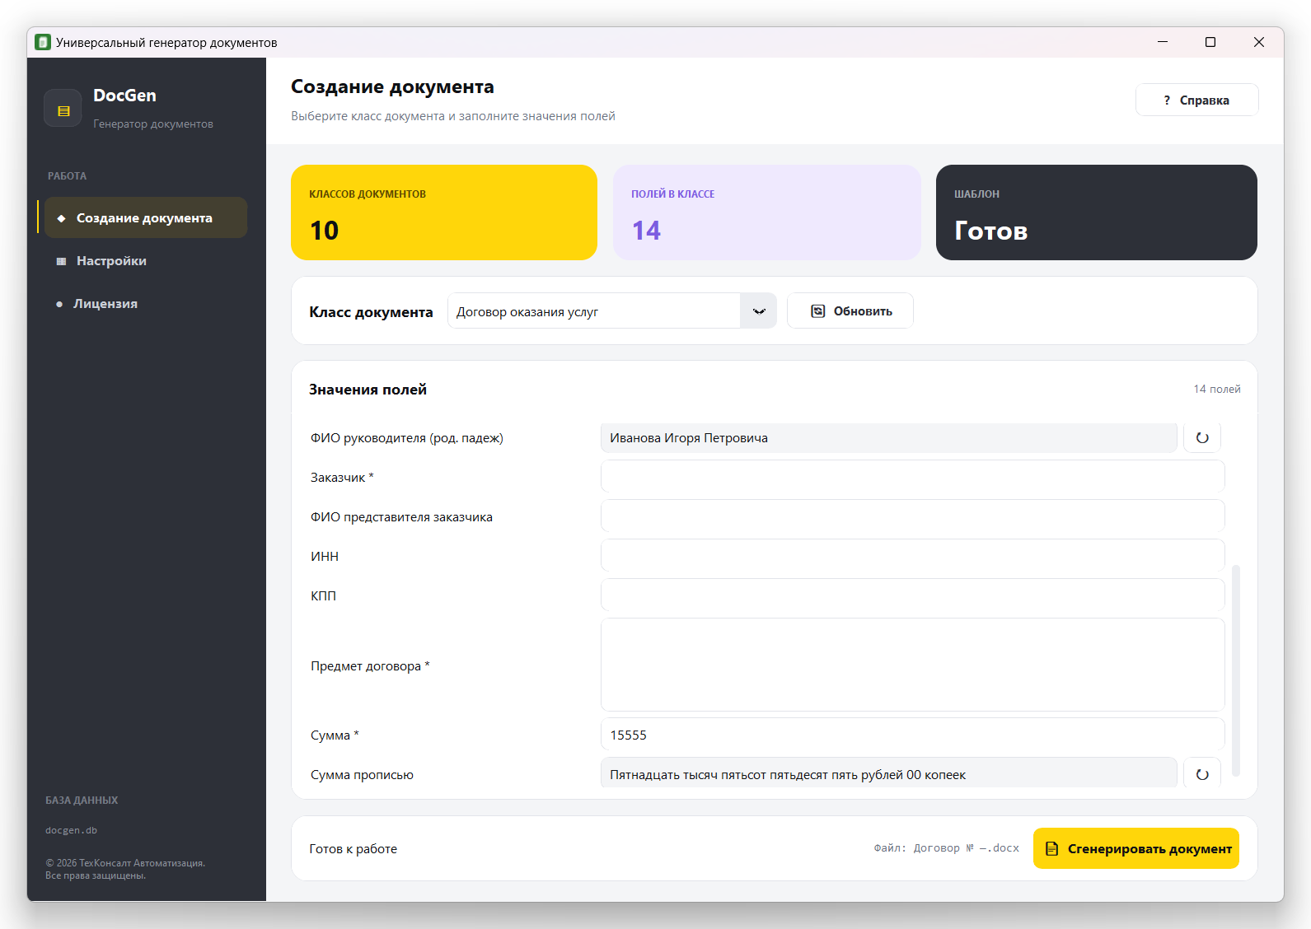Click the 'Файл: Договор № —.docx' text
This screenshot has height=929, width=1311.
(946, 848)
